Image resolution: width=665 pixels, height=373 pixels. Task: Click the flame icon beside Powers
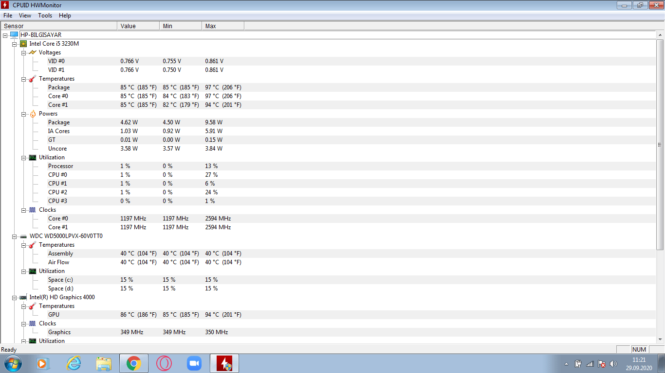pos(33,114)
